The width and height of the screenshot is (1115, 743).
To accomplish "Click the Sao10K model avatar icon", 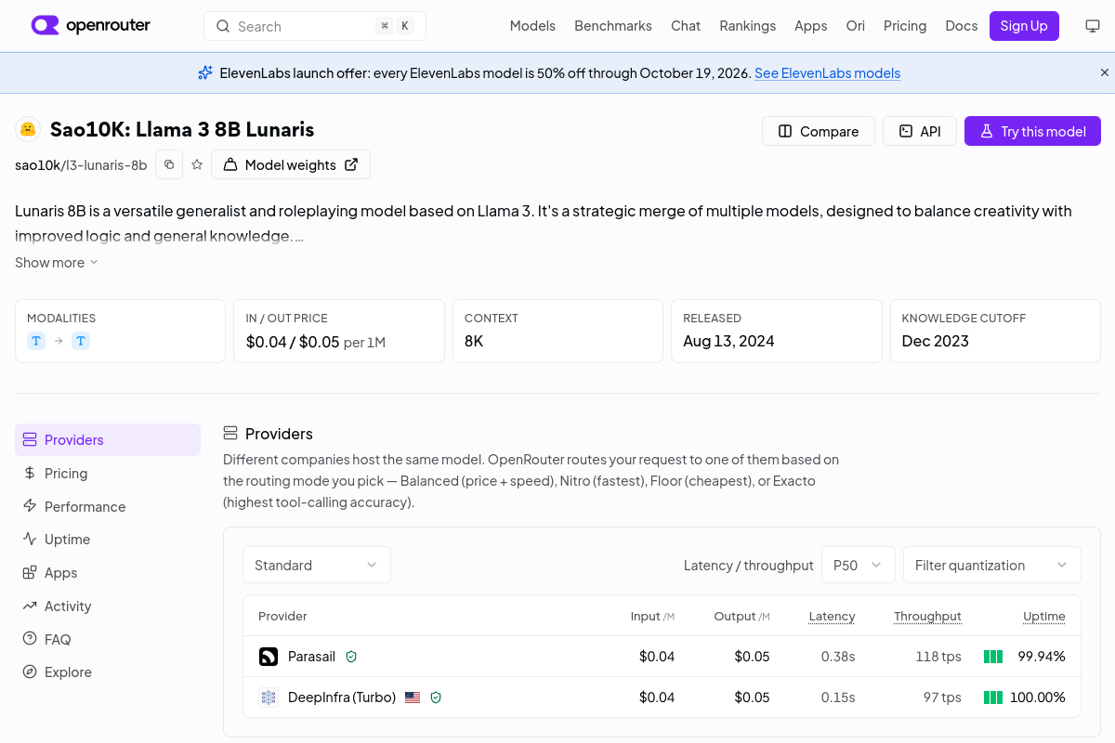I will coord(28,129).
